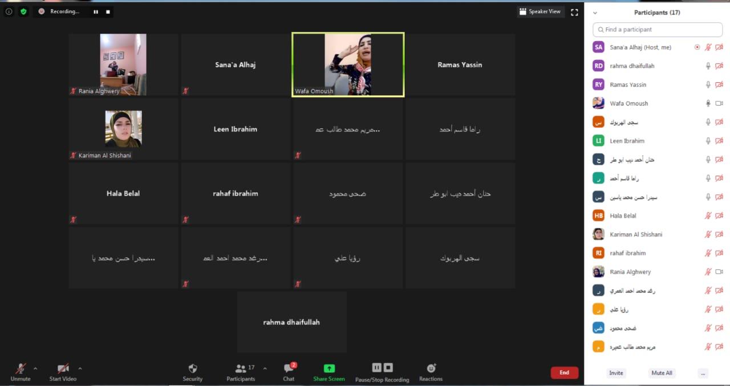Expand video options arrow beside Start Video
Image resolution: width=730 pixels, height=386 pixels.
(80, 368)
